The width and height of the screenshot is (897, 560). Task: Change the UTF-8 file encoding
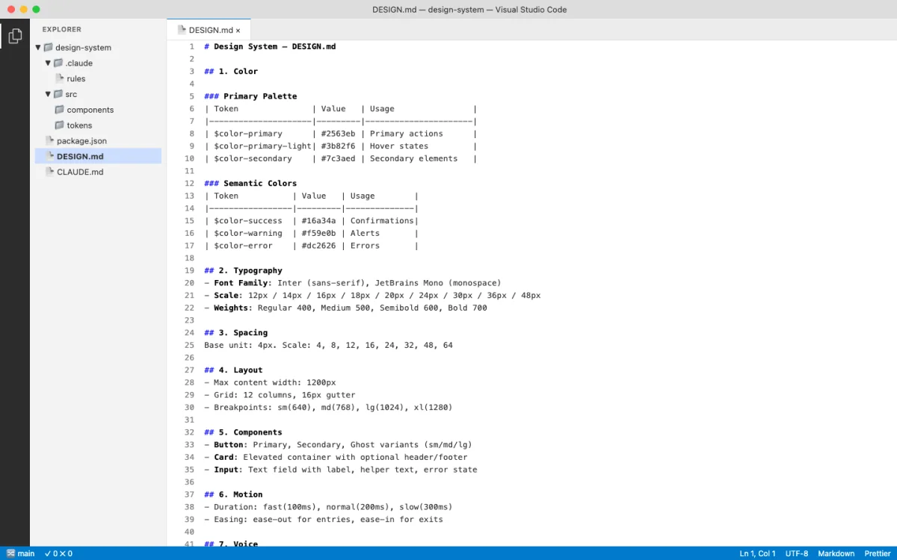point(797,553)
